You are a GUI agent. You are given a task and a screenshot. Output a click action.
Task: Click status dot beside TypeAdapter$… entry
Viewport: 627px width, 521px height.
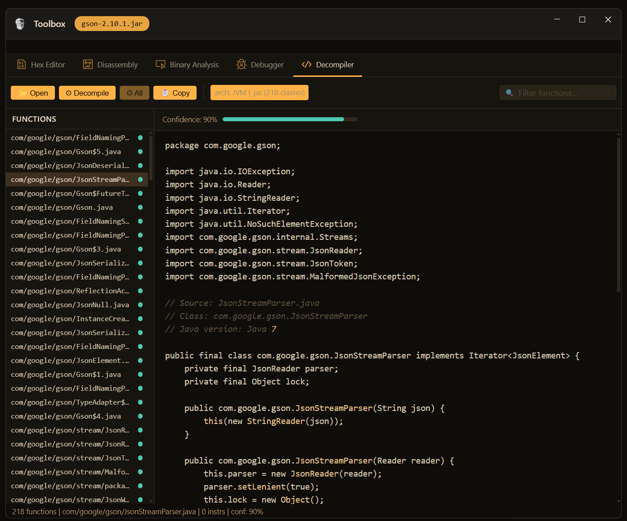(x=140, y=402)
